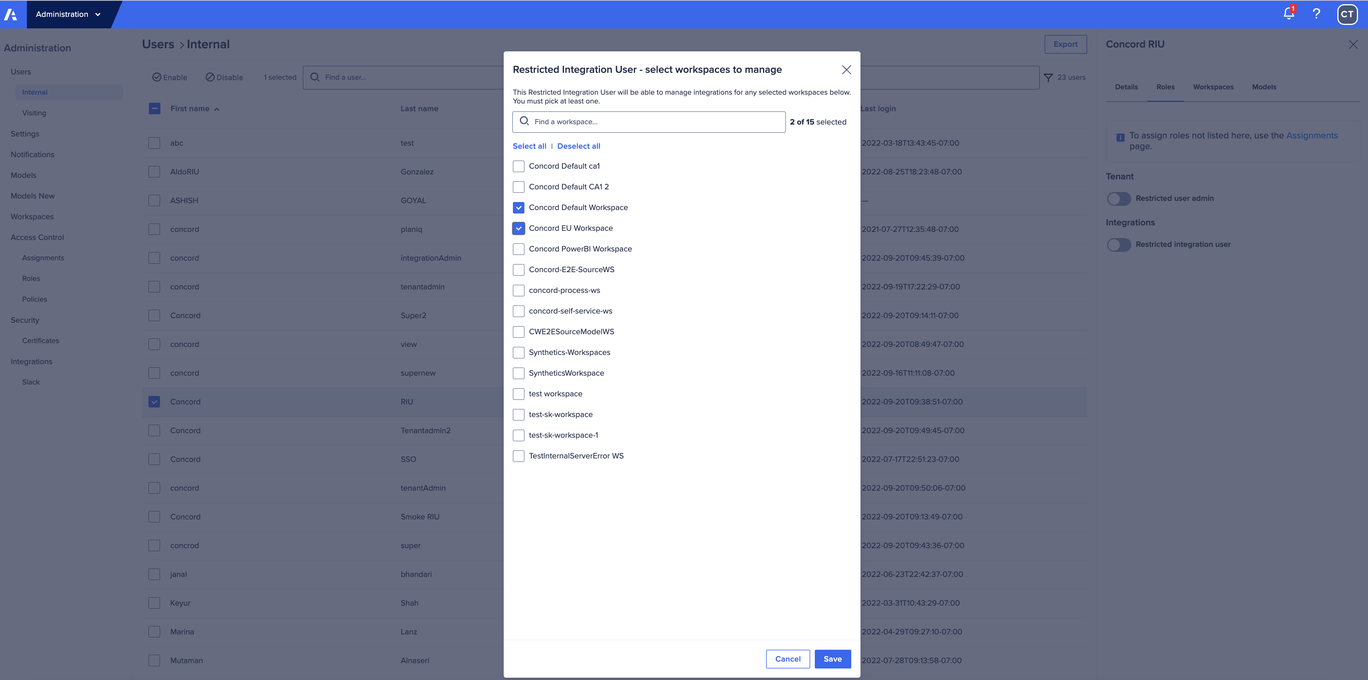1368x680 pixels.
Task: Open the Assignments page link
Action: tap(1312, 135)
